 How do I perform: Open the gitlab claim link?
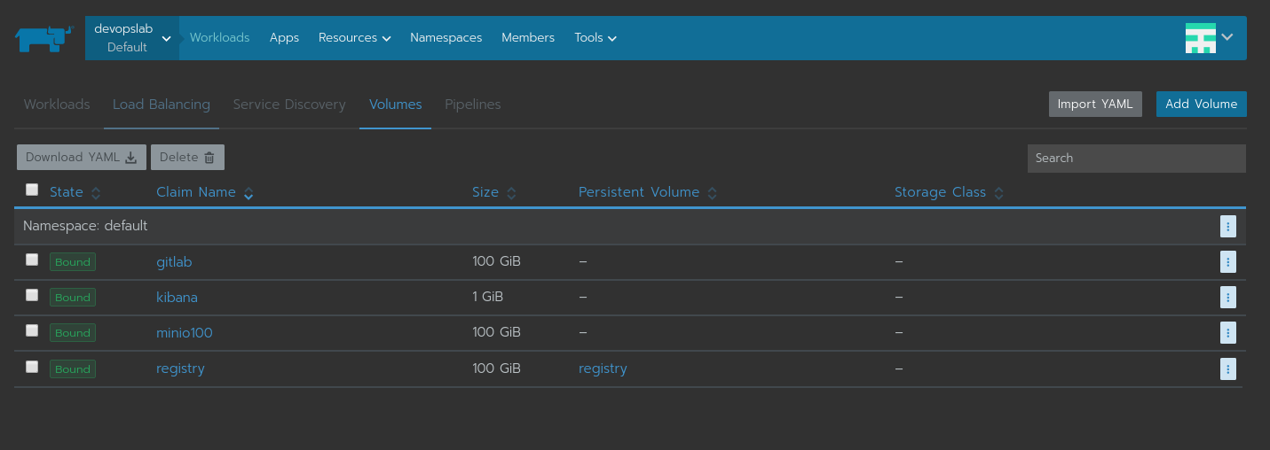174,262
